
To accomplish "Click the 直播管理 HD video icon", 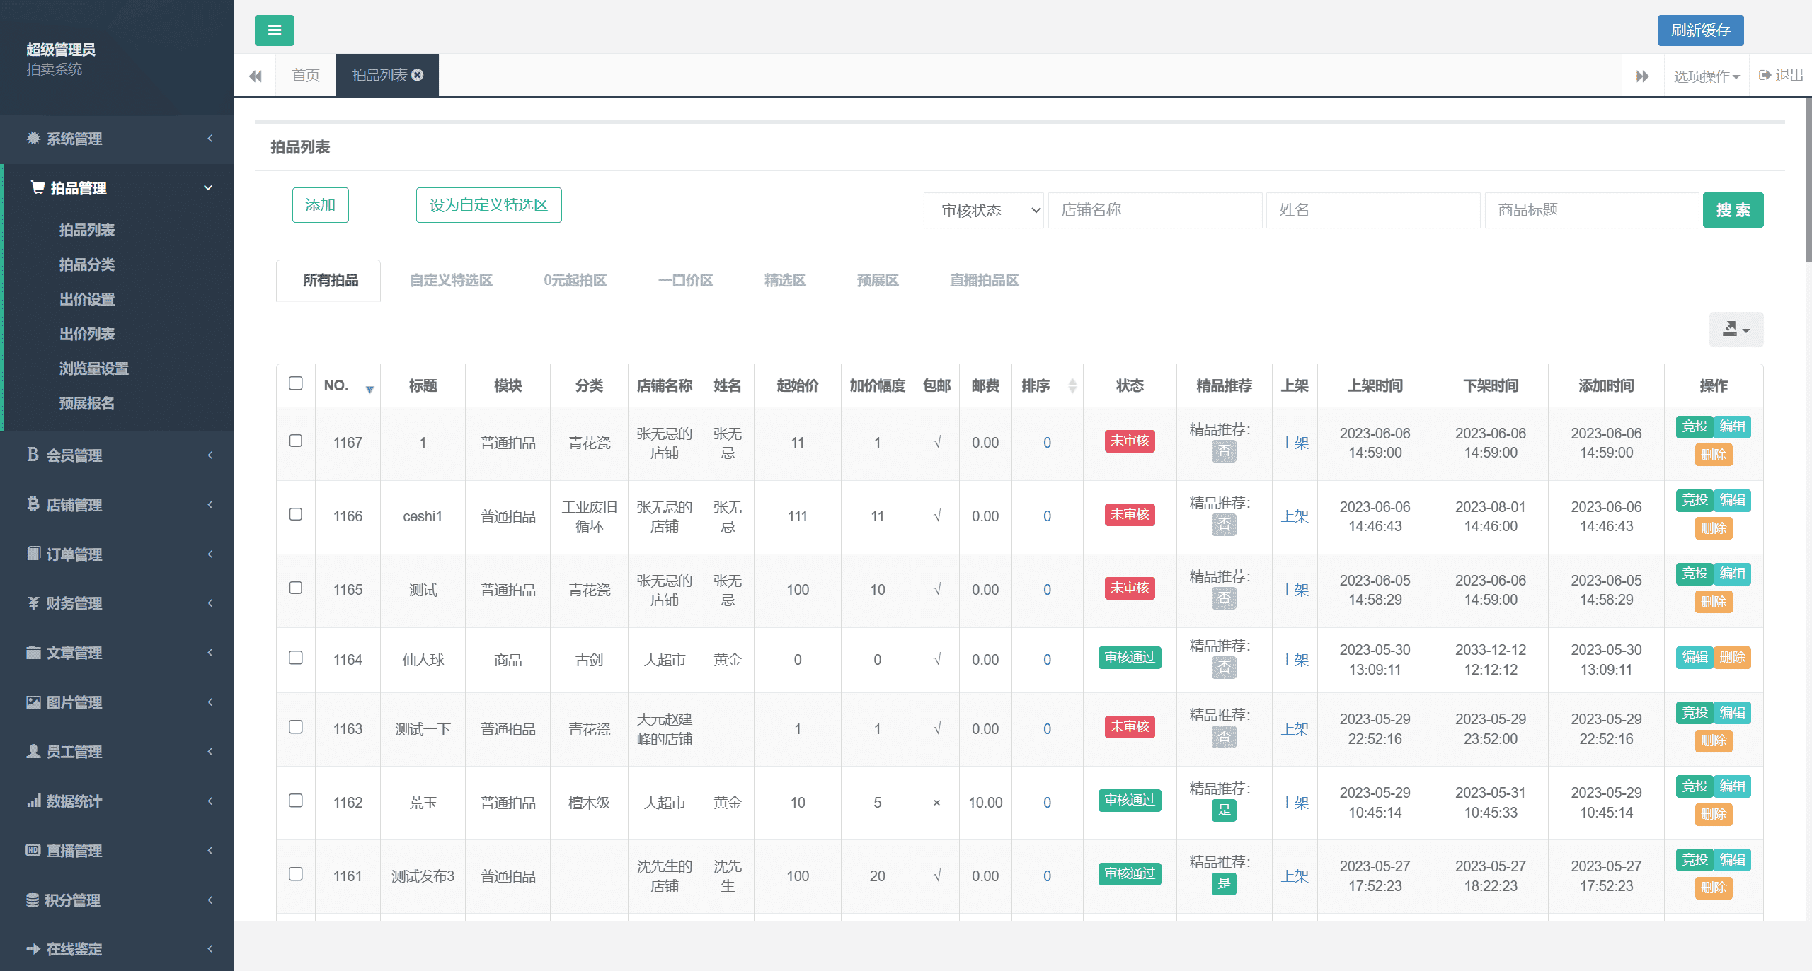I will tap(33, 850).
